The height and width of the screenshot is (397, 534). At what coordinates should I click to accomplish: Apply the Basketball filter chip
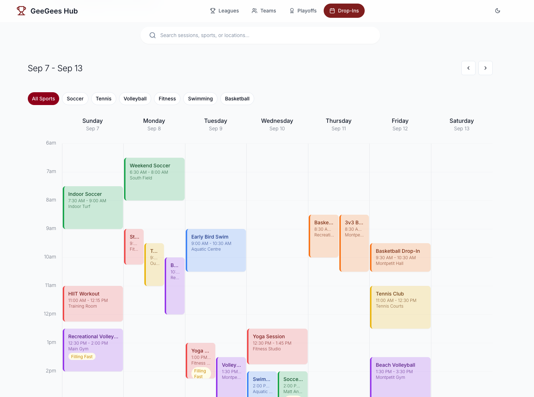click(237, 99)
